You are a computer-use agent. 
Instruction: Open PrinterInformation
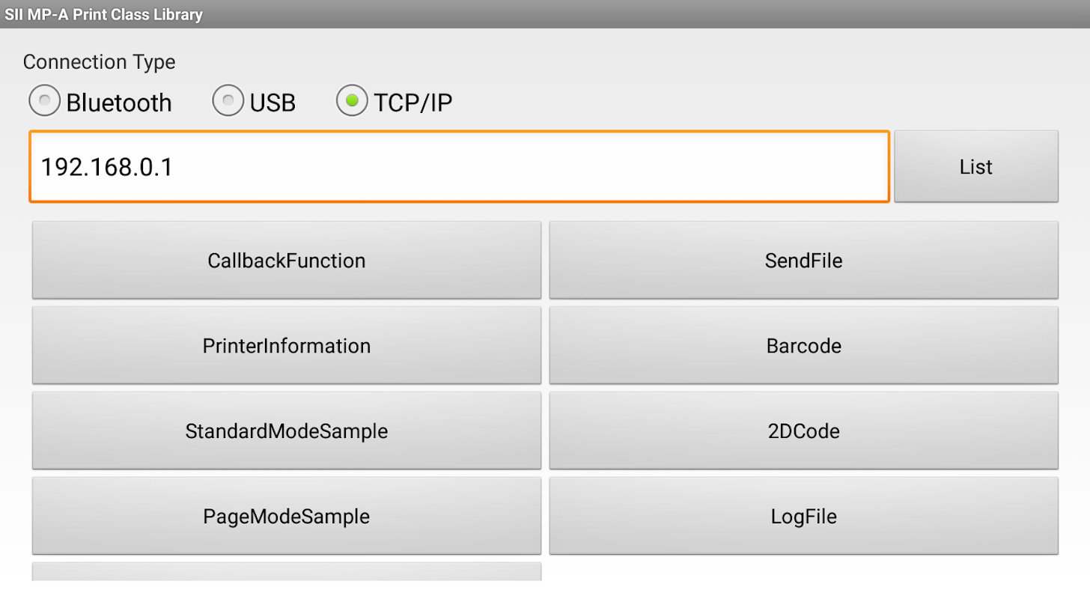click(x=287, y=346)
